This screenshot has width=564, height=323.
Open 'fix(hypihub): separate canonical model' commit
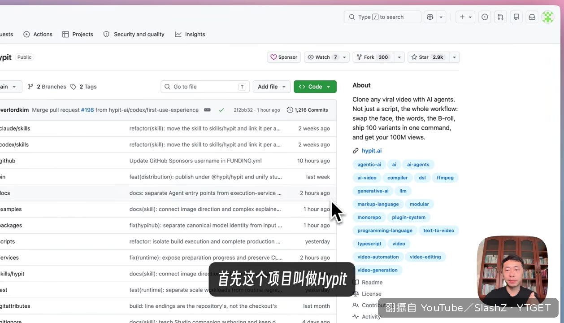pos(206,225)
